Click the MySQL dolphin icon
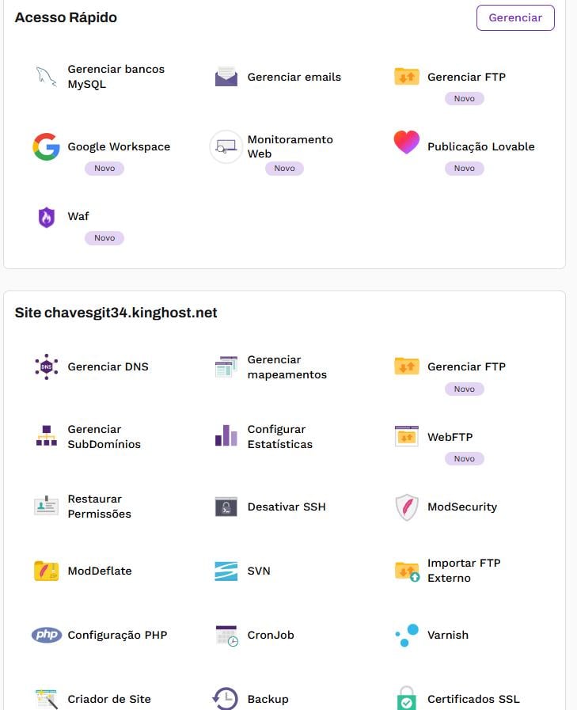Viewport: 577px width, 710px height. click(46, 77)
